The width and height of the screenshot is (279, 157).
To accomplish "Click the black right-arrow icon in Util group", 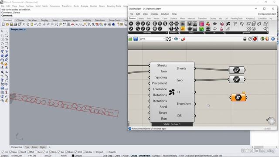I will (215, 24).
